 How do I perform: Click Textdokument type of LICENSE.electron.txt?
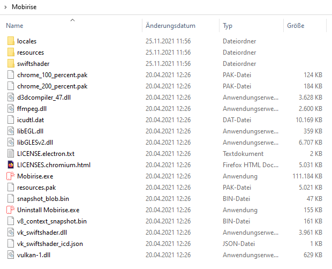[243, 154]
